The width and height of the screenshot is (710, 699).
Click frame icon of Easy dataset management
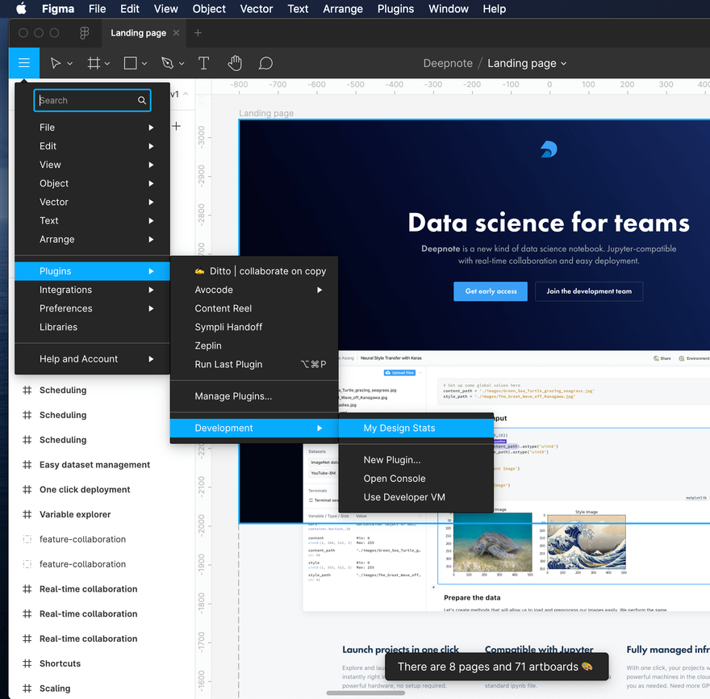point(27,464)
